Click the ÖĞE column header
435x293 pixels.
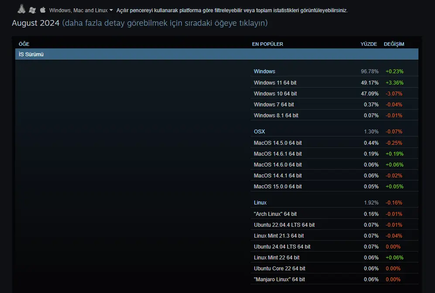click(x=24, y=44)
